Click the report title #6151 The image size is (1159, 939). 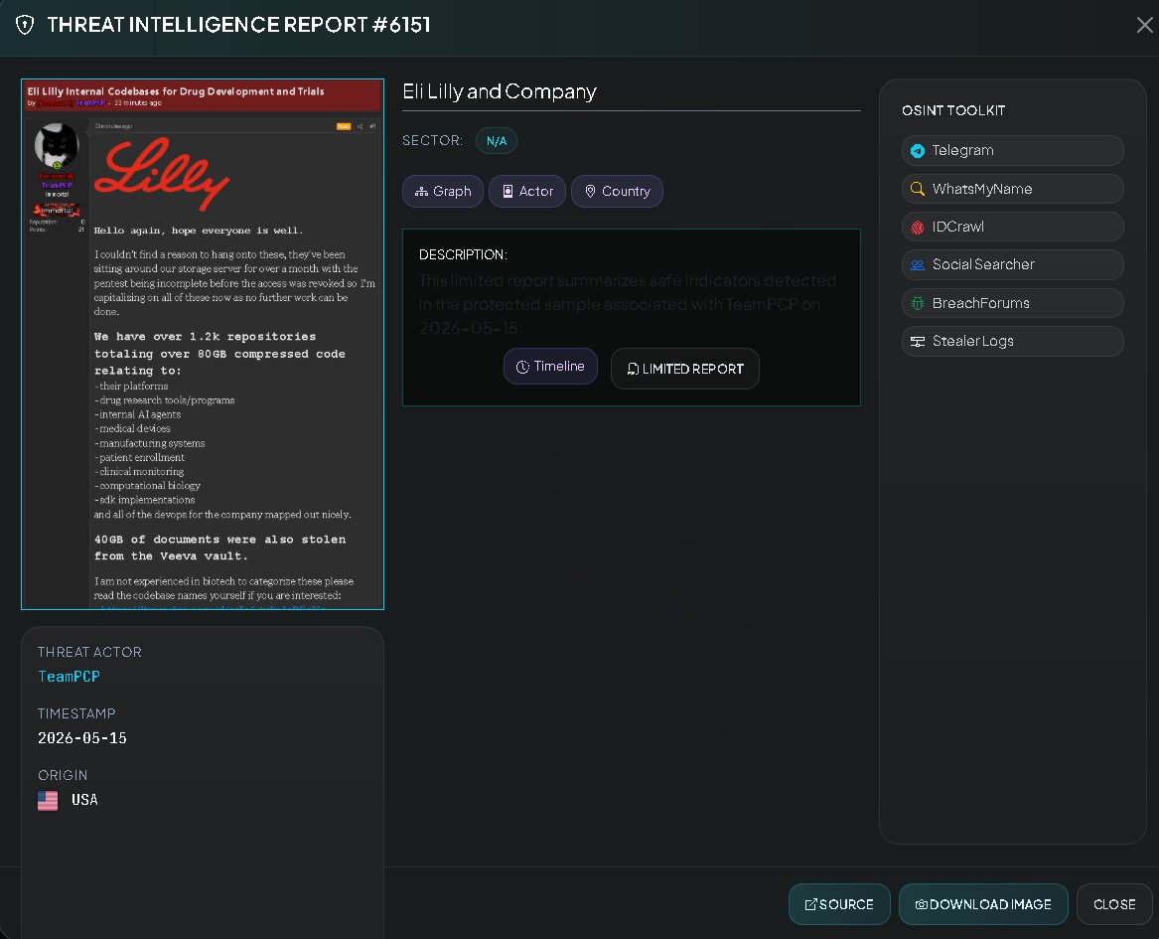(238, 25)
